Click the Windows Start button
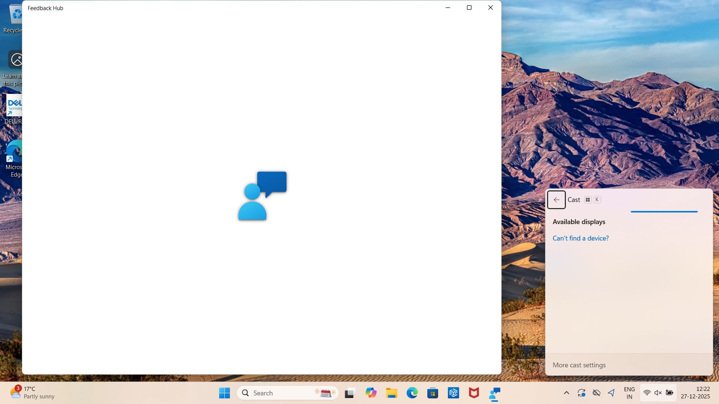 coord(224,393)
